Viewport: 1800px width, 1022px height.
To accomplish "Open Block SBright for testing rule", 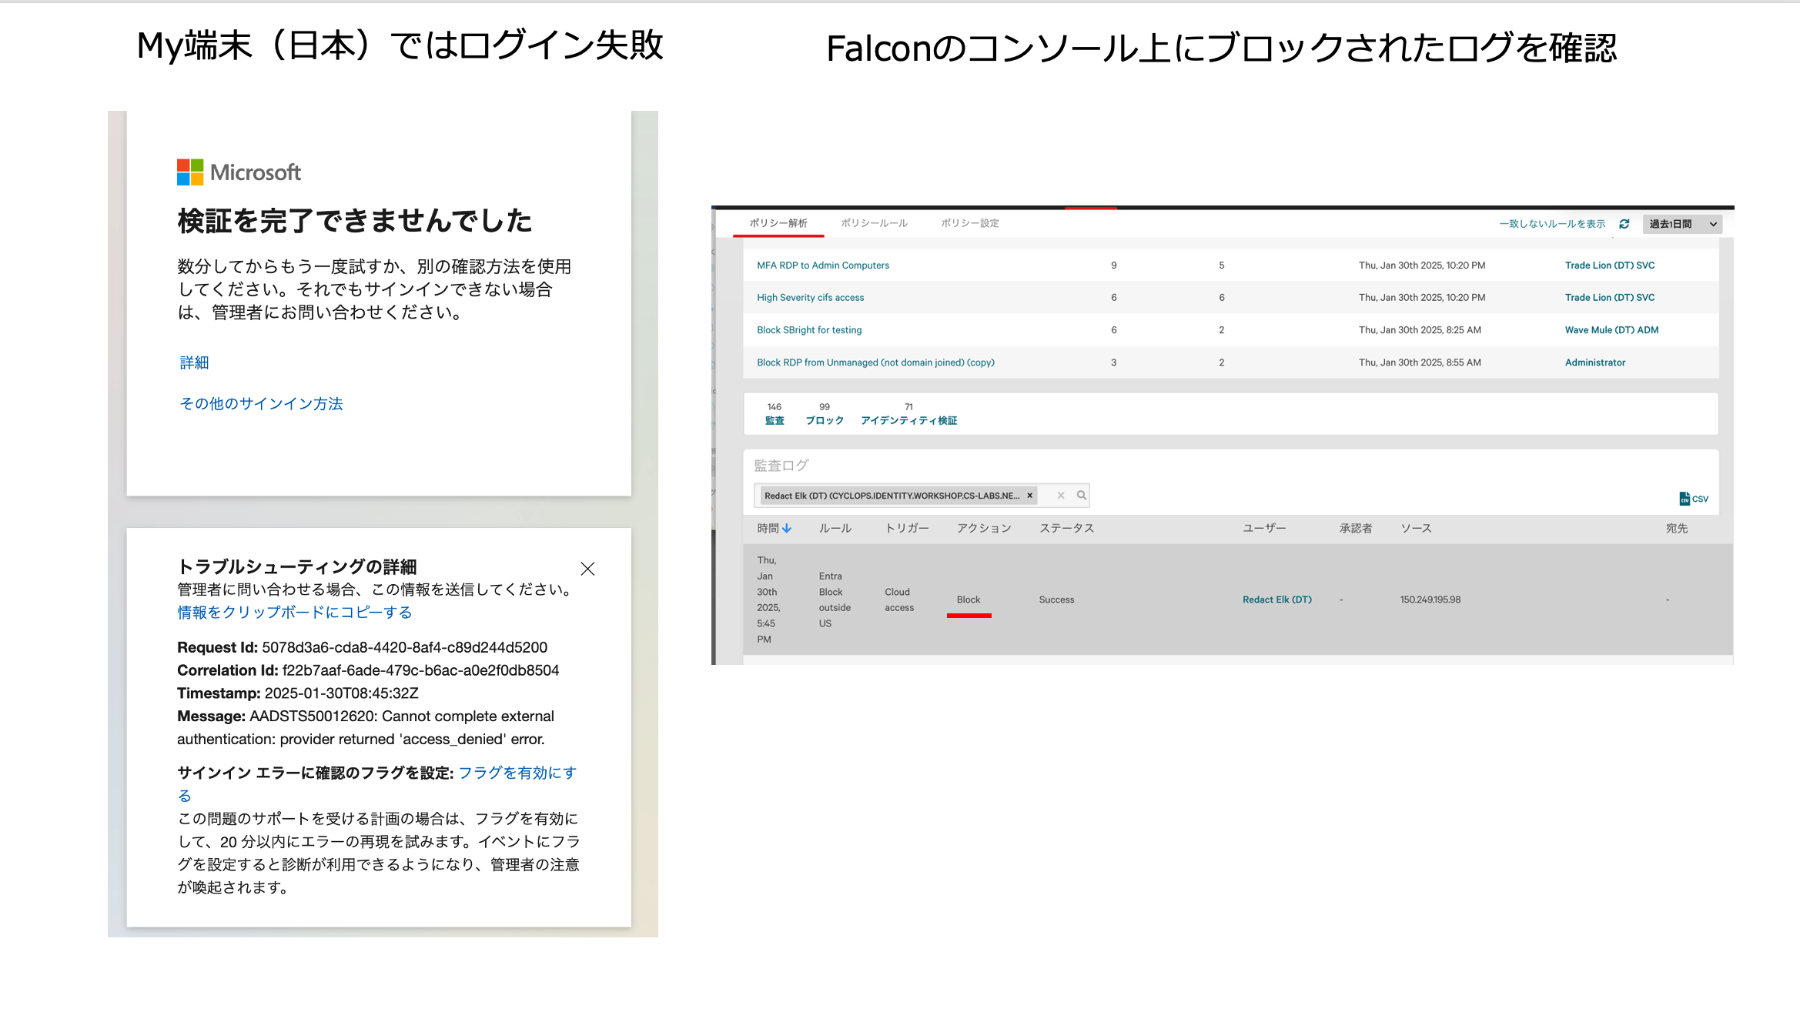I will coord(809,330).
